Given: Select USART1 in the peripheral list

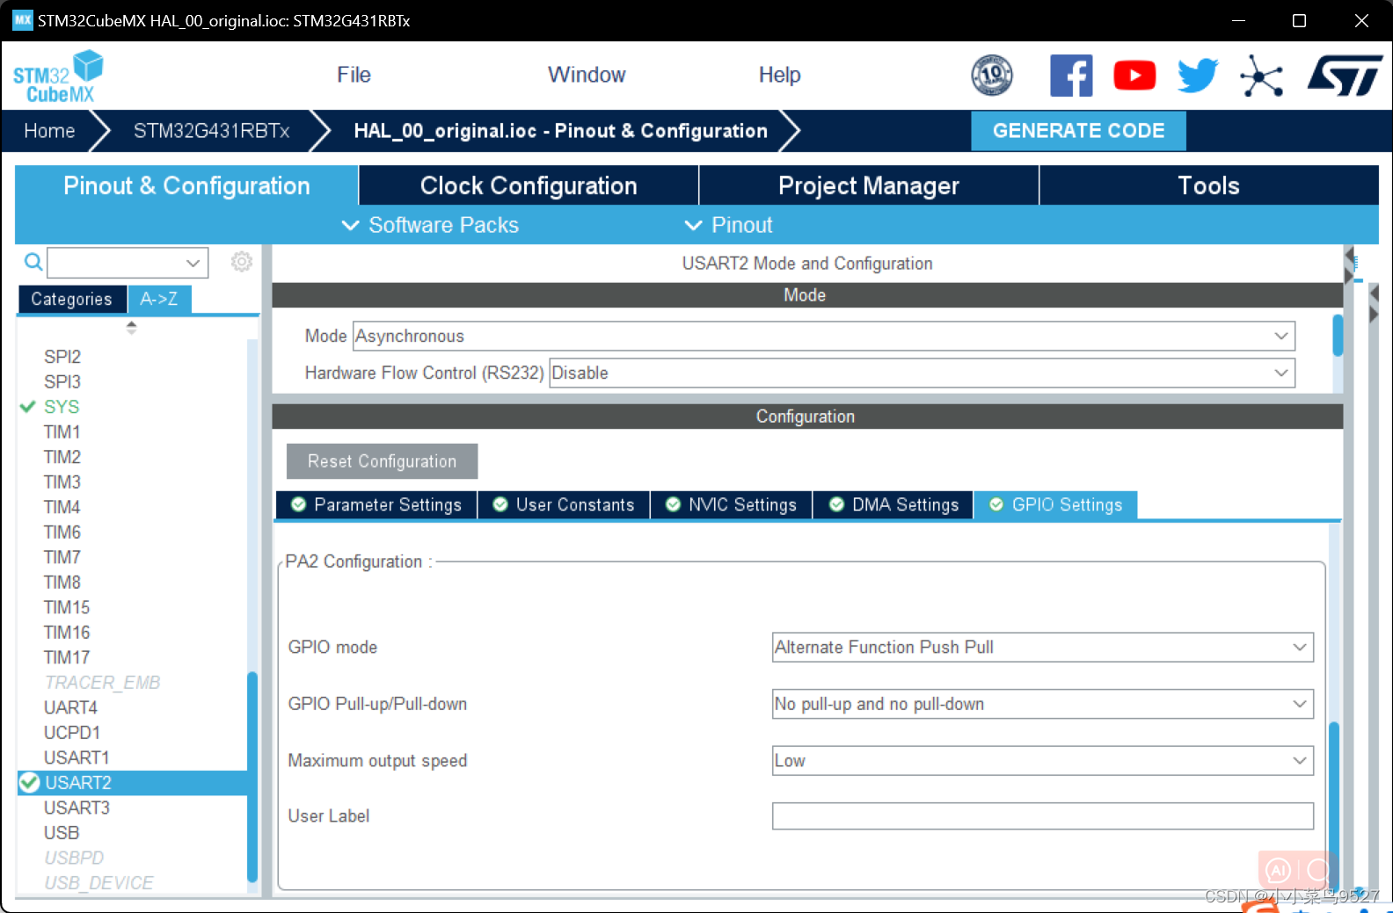Looking at the screenshot, I should tap(77, 757).
